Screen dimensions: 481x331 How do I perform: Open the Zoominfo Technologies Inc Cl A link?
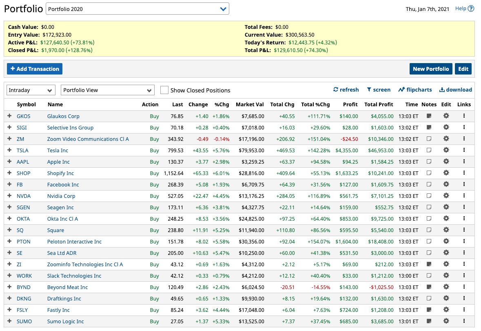click(x=85, y=265)
